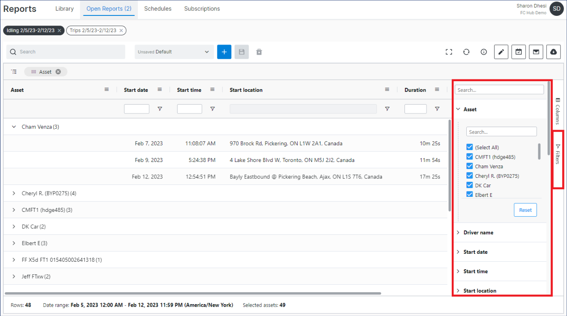The image size is (567, 316).
Task: Uncheck the (Select All) asset checkbox
Action: coord(469,147)
